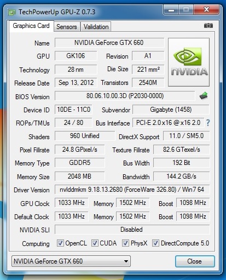Click the Memory Type field GDDR5
The height and width of the screenshot is (280, 226).
[x=79, y=163]
